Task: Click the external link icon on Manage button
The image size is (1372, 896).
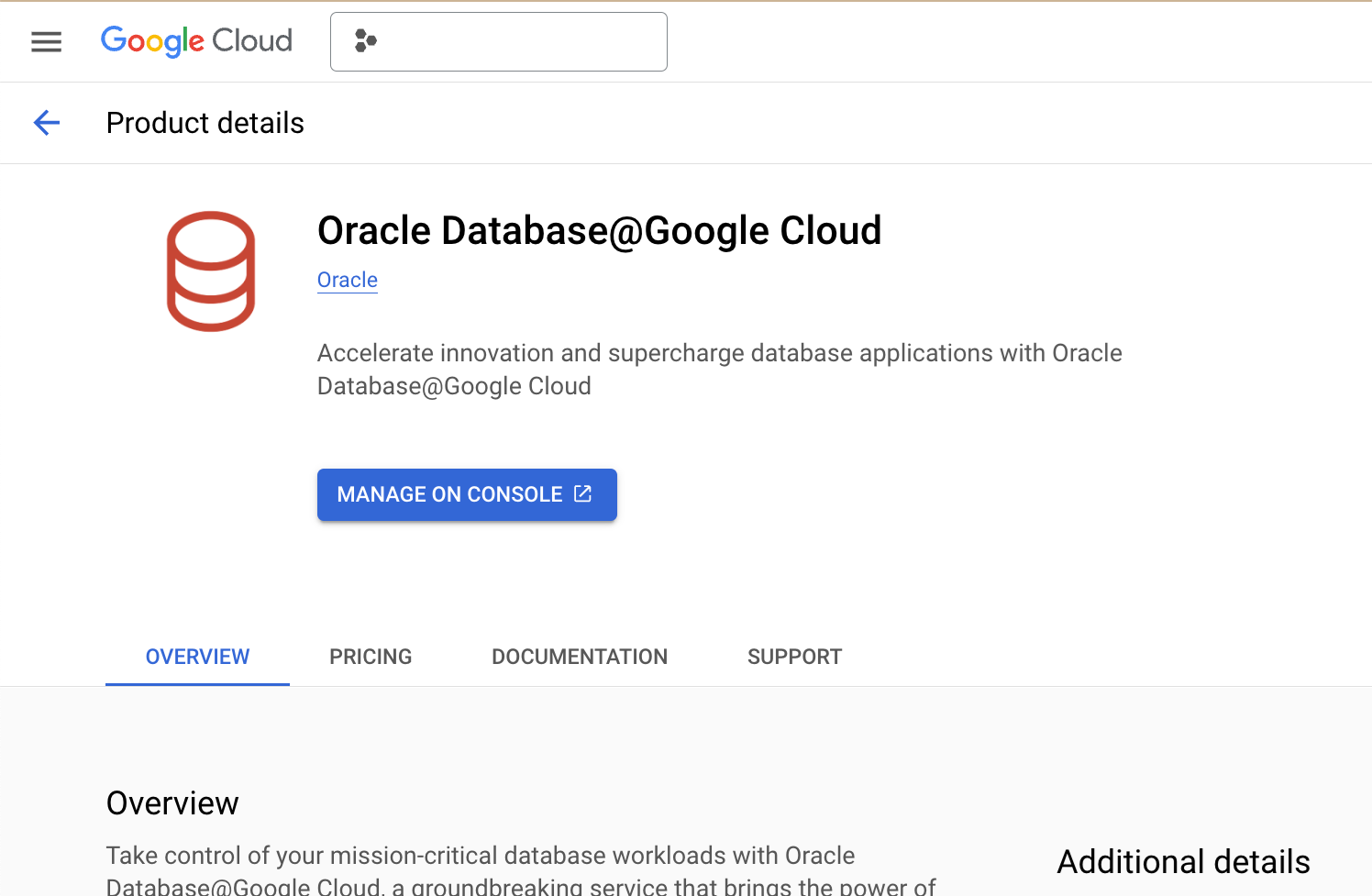Action: coord(583,493)
